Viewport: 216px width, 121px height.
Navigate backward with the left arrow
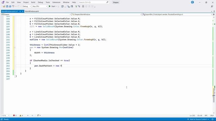(x=28, y=116)
